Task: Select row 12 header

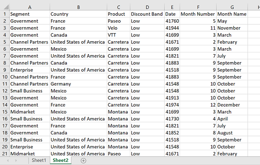Action: (5, 91)
